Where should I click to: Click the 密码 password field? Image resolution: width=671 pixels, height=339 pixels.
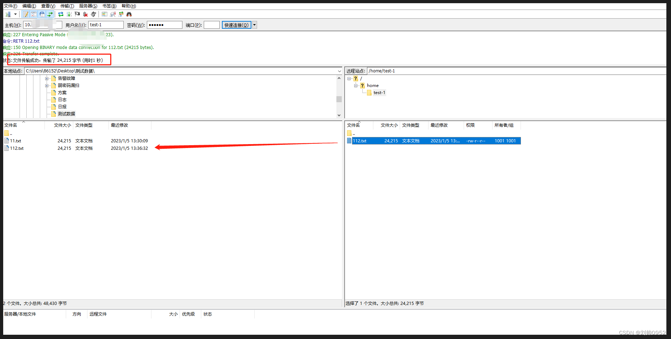click(x=165, y=25)
